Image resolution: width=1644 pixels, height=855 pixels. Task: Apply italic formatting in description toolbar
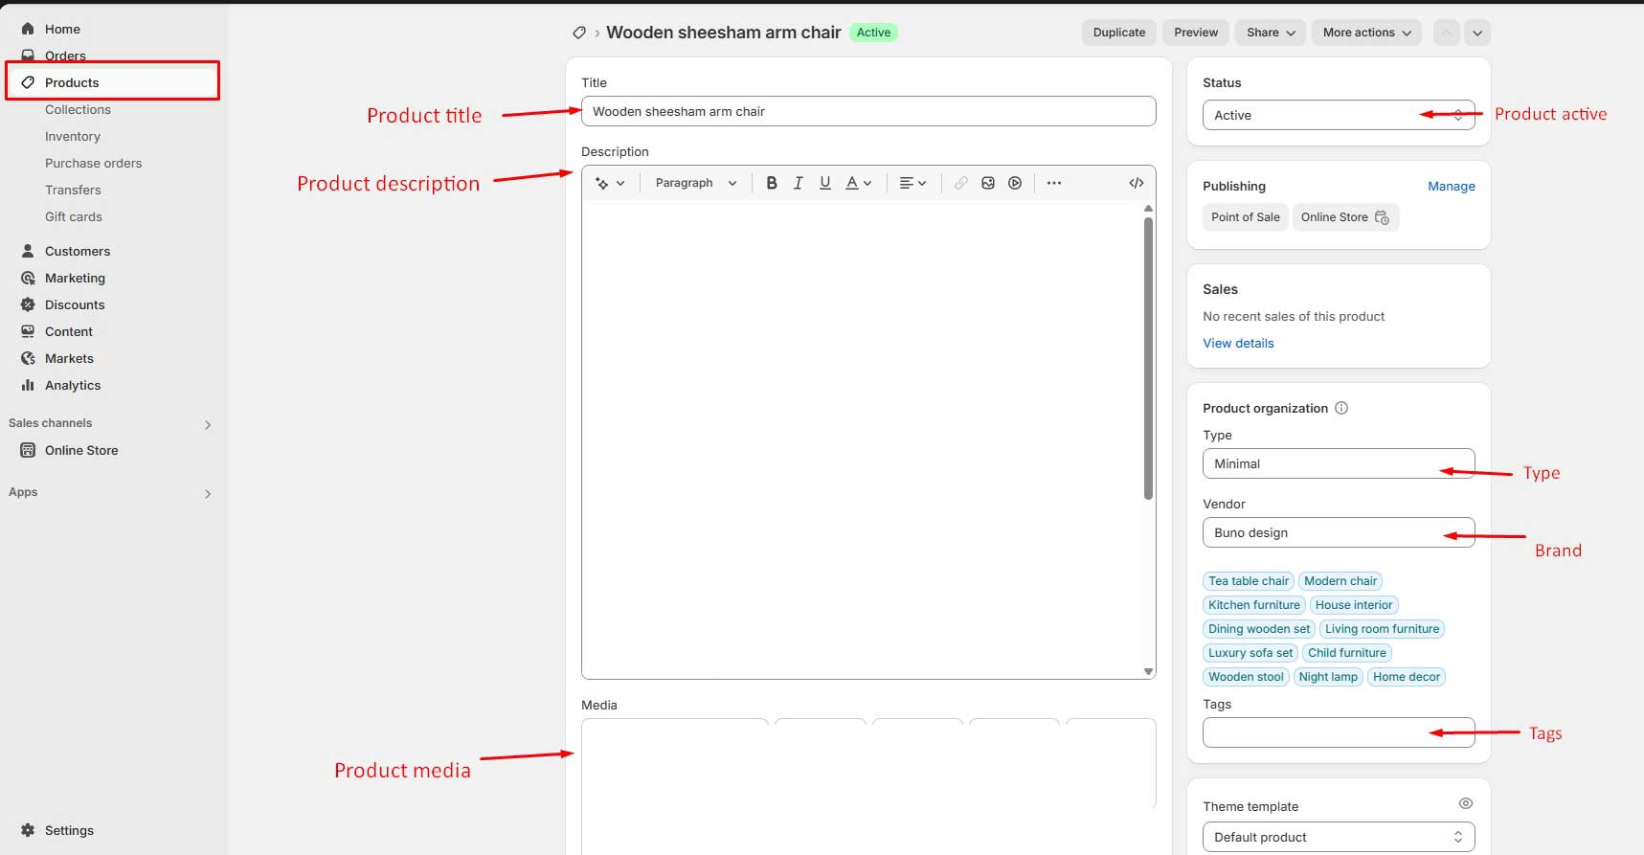point(798,183)
